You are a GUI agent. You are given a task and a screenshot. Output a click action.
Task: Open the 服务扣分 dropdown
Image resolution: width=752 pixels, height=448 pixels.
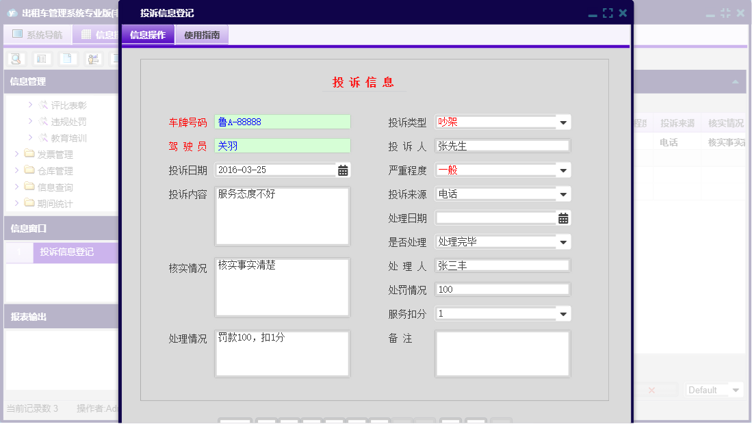(562, 313)
